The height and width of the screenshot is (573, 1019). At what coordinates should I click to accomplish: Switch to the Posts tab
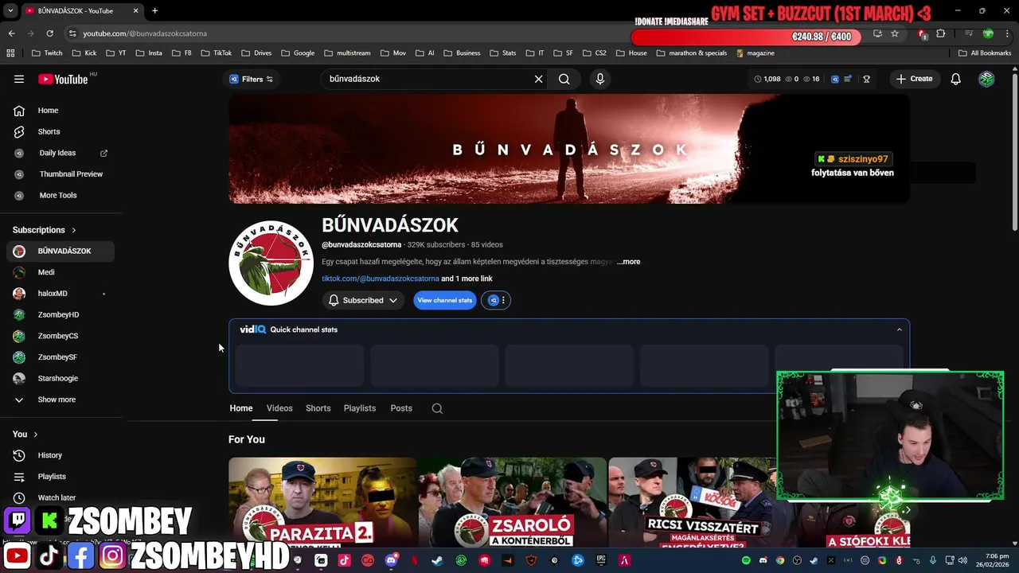click(401, 408)
